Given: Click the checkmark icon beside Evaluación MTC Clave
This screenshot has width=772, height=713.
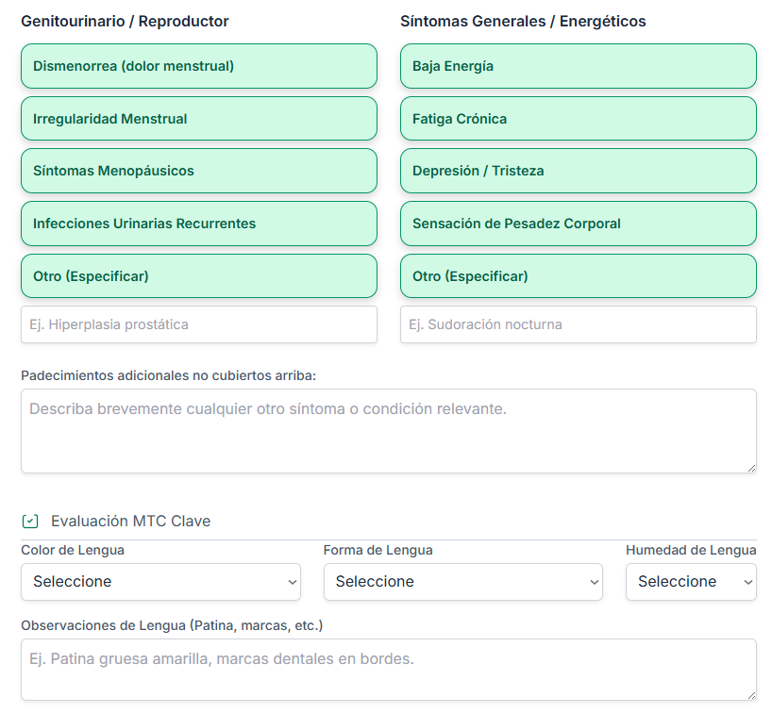Looking at the screenshot, I should (x=29, y=520).
